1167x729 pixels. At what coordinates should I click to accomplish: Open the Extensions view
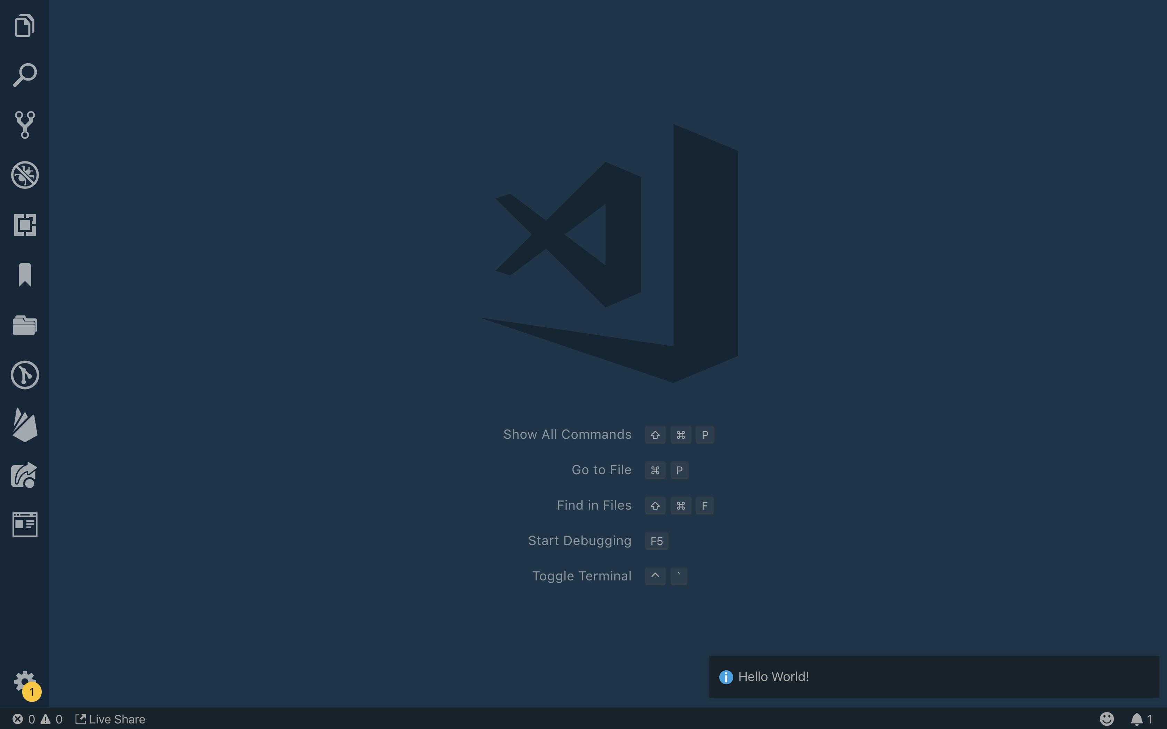(24, 225)
